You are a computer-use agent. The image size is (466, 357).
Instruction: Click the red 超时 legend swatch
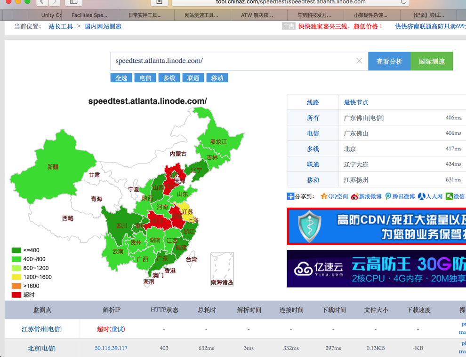pos(16,295)
